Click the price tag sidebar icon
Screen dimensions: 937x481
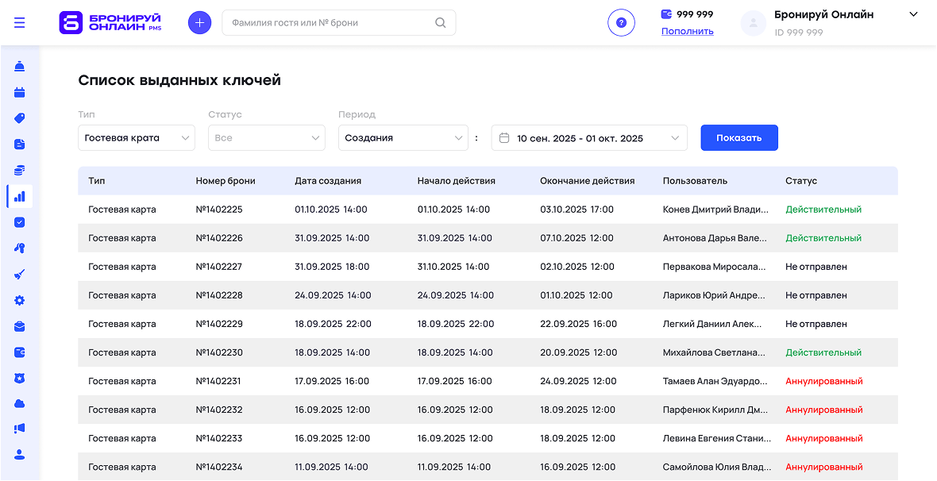point(20,118)
